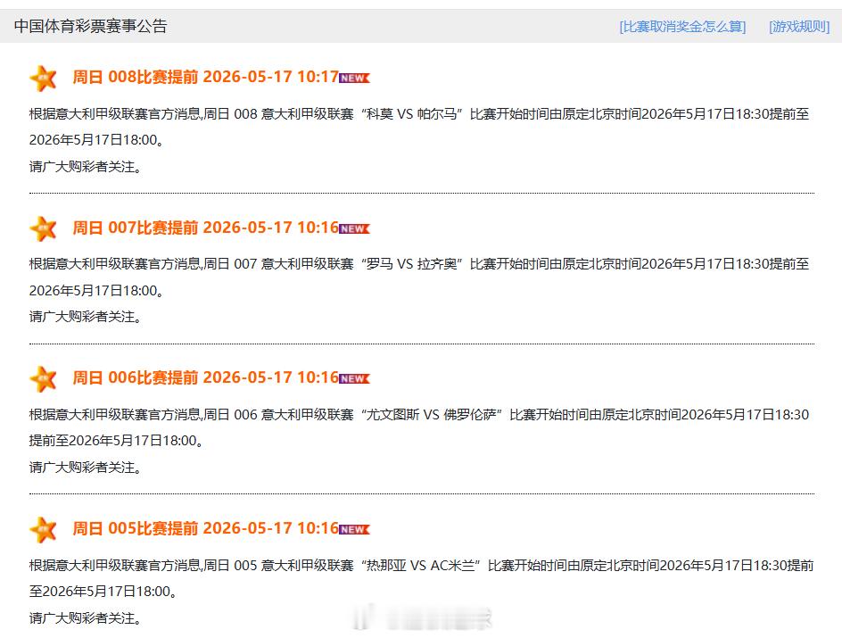
Task: Click 请广大购彩者关注 under the 007 announcement
Action: click(86, 317)
